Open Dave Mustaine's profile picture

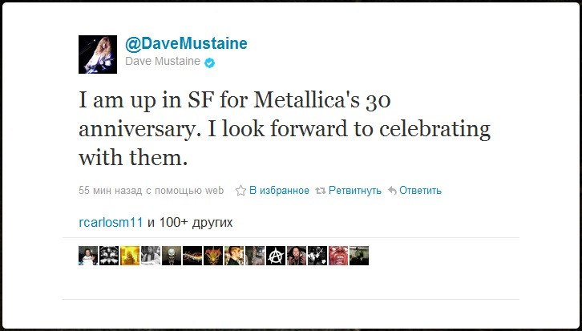click(98, 54)
